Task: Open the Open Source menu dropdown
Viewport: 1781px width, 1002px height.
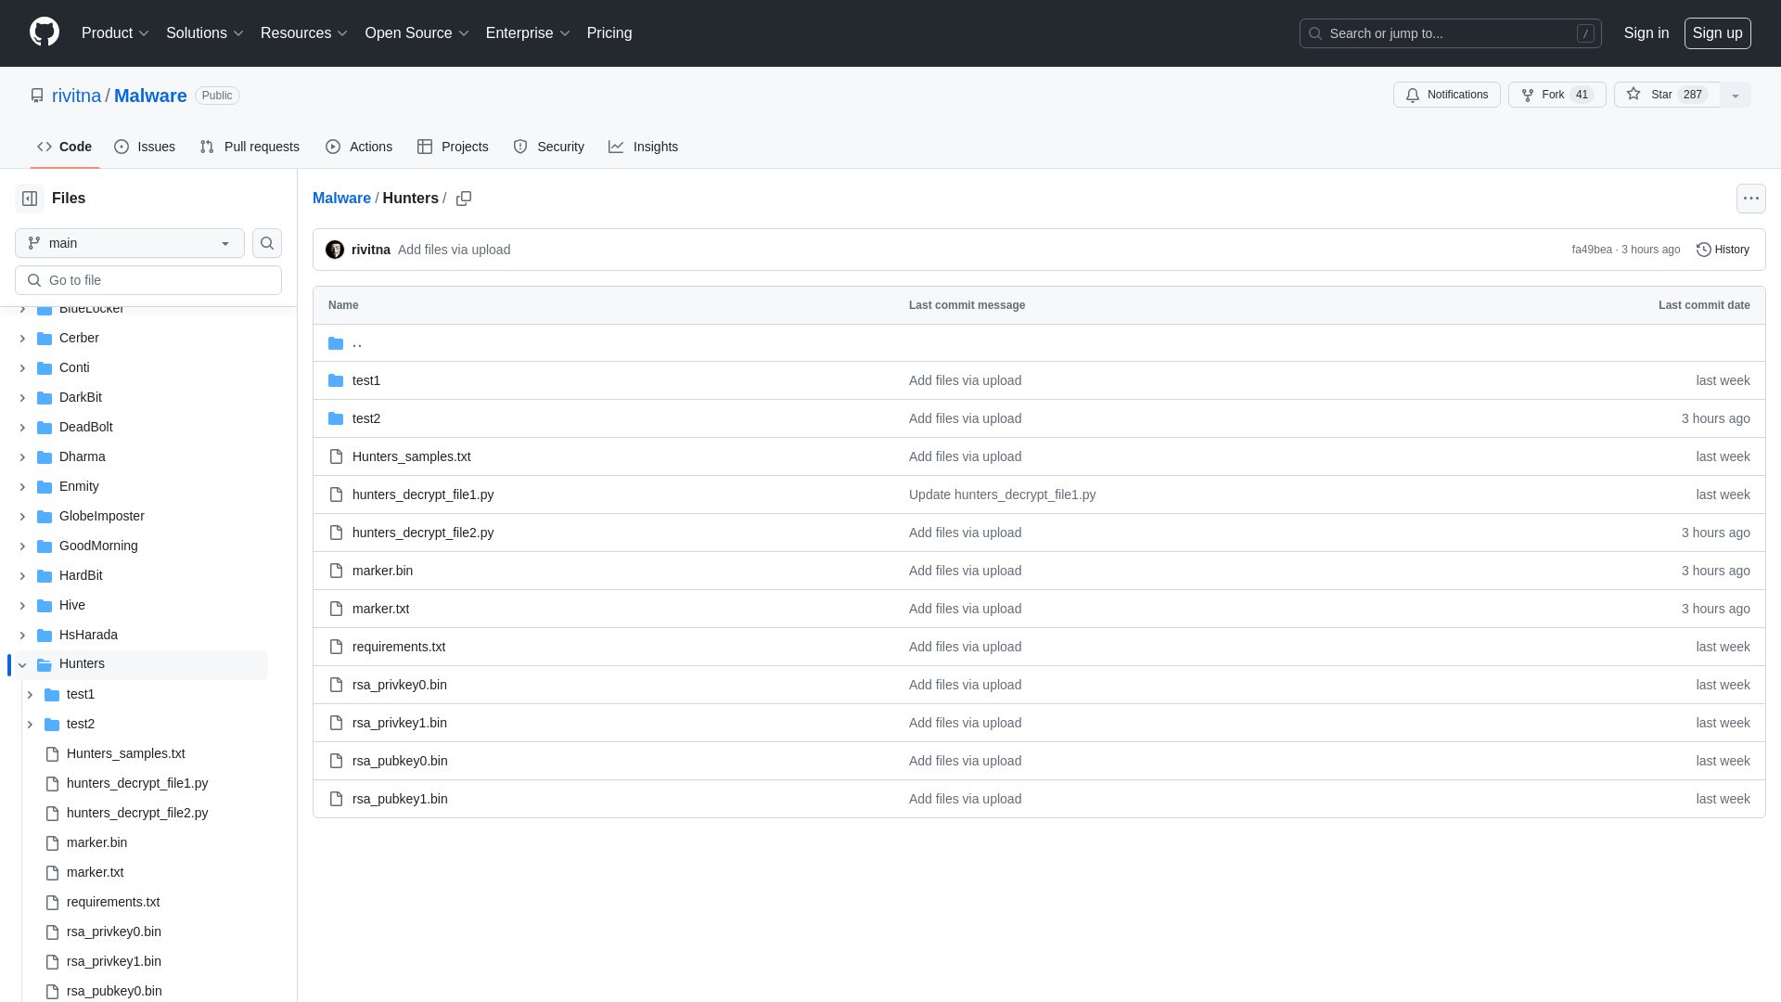Action: click(x=417, y=32)
